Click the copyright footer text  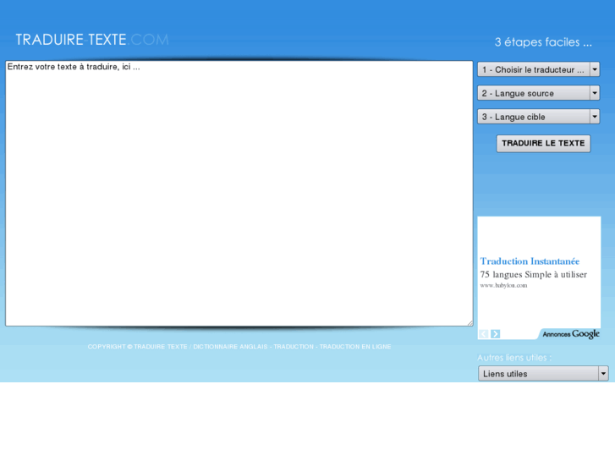coord(239,347)
